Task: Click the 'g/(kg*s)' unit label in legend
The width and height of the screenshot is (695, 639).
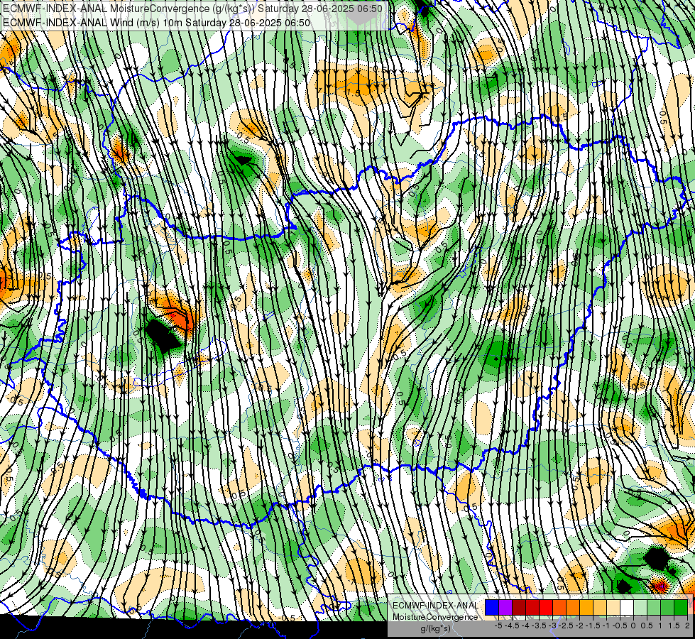Action: 435,628
